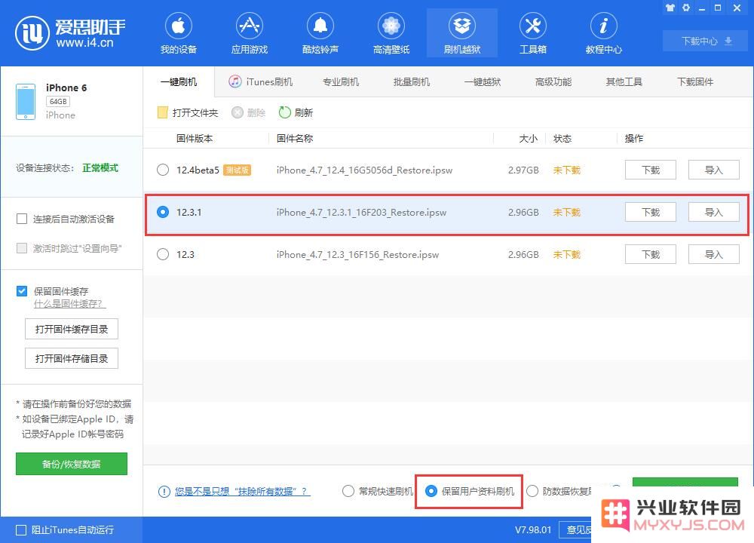Select 常规快速刷机 radio option
This screenshot has width=754, height=543.
[348, 491]
